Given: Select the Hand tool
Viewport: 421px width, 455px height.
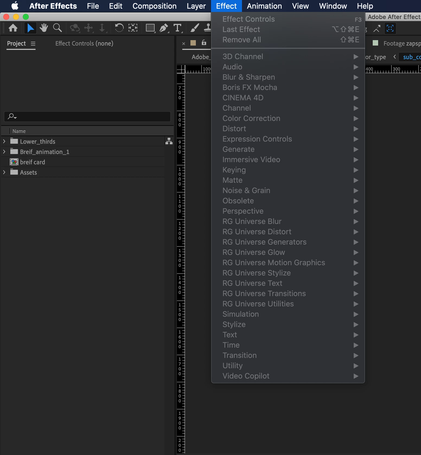Looking at the screenshot, I should tap(44, 28).
